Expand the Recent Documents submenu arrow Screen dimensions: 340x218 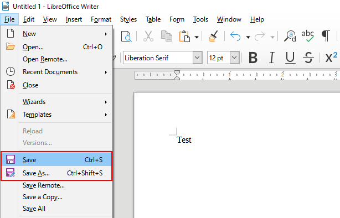pyautogui.click(x=106, y=72)
